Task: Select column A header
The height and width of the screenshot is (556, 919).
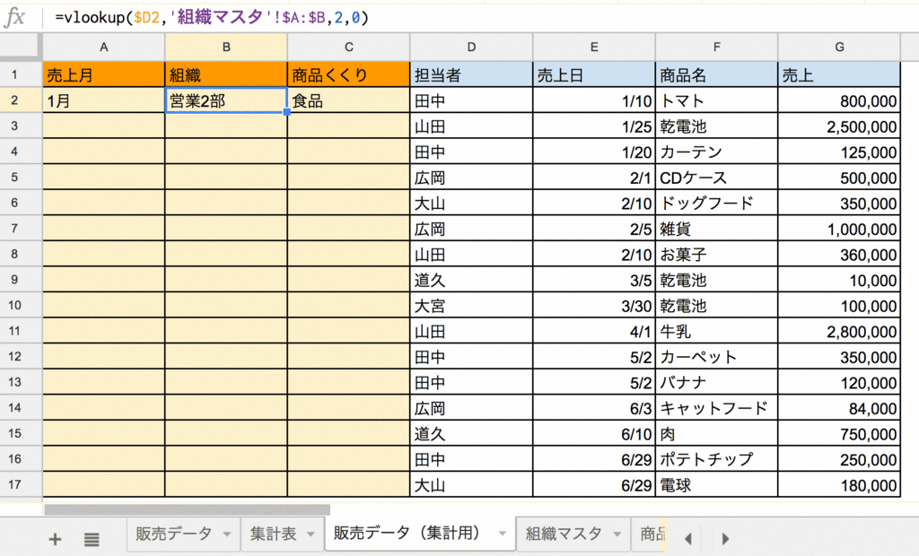Action: (104, 47)
